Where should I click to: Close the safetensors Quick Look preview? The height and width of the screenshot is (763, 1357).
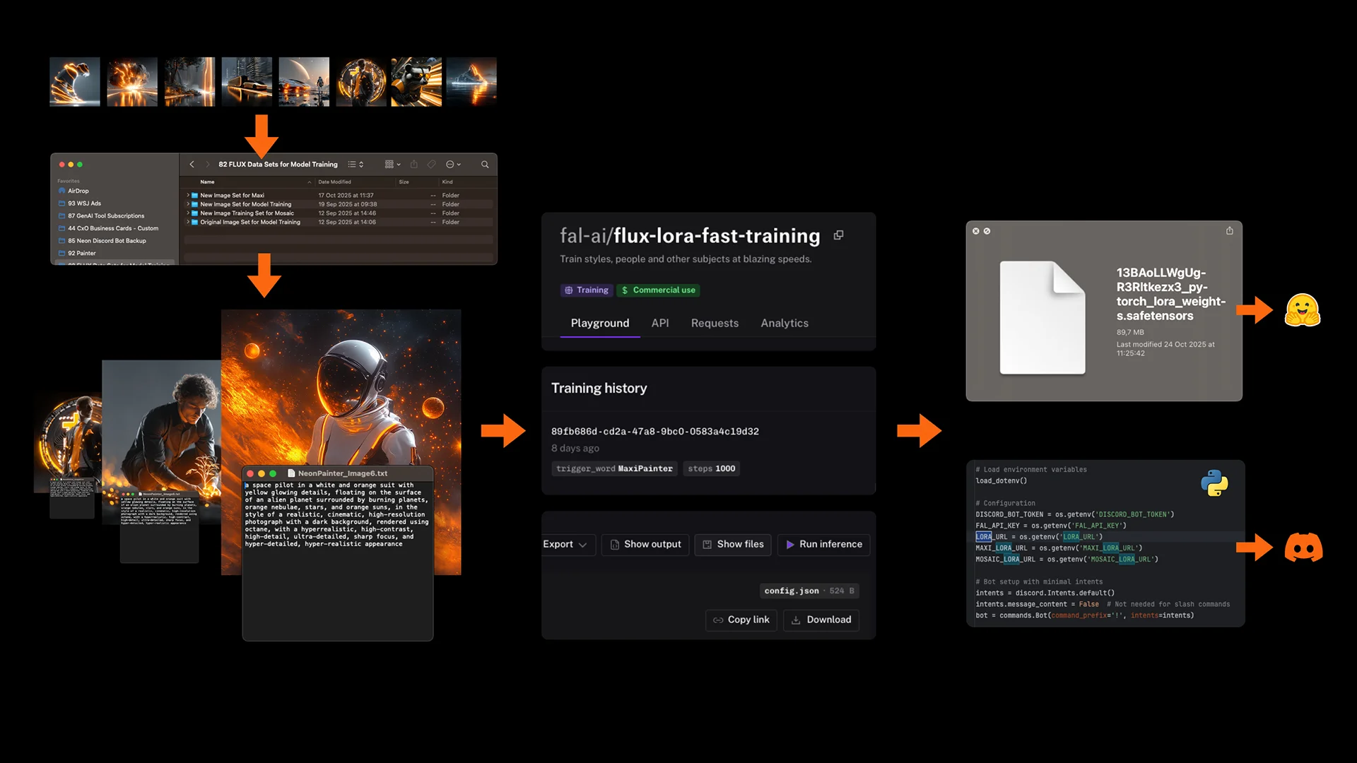975,231
